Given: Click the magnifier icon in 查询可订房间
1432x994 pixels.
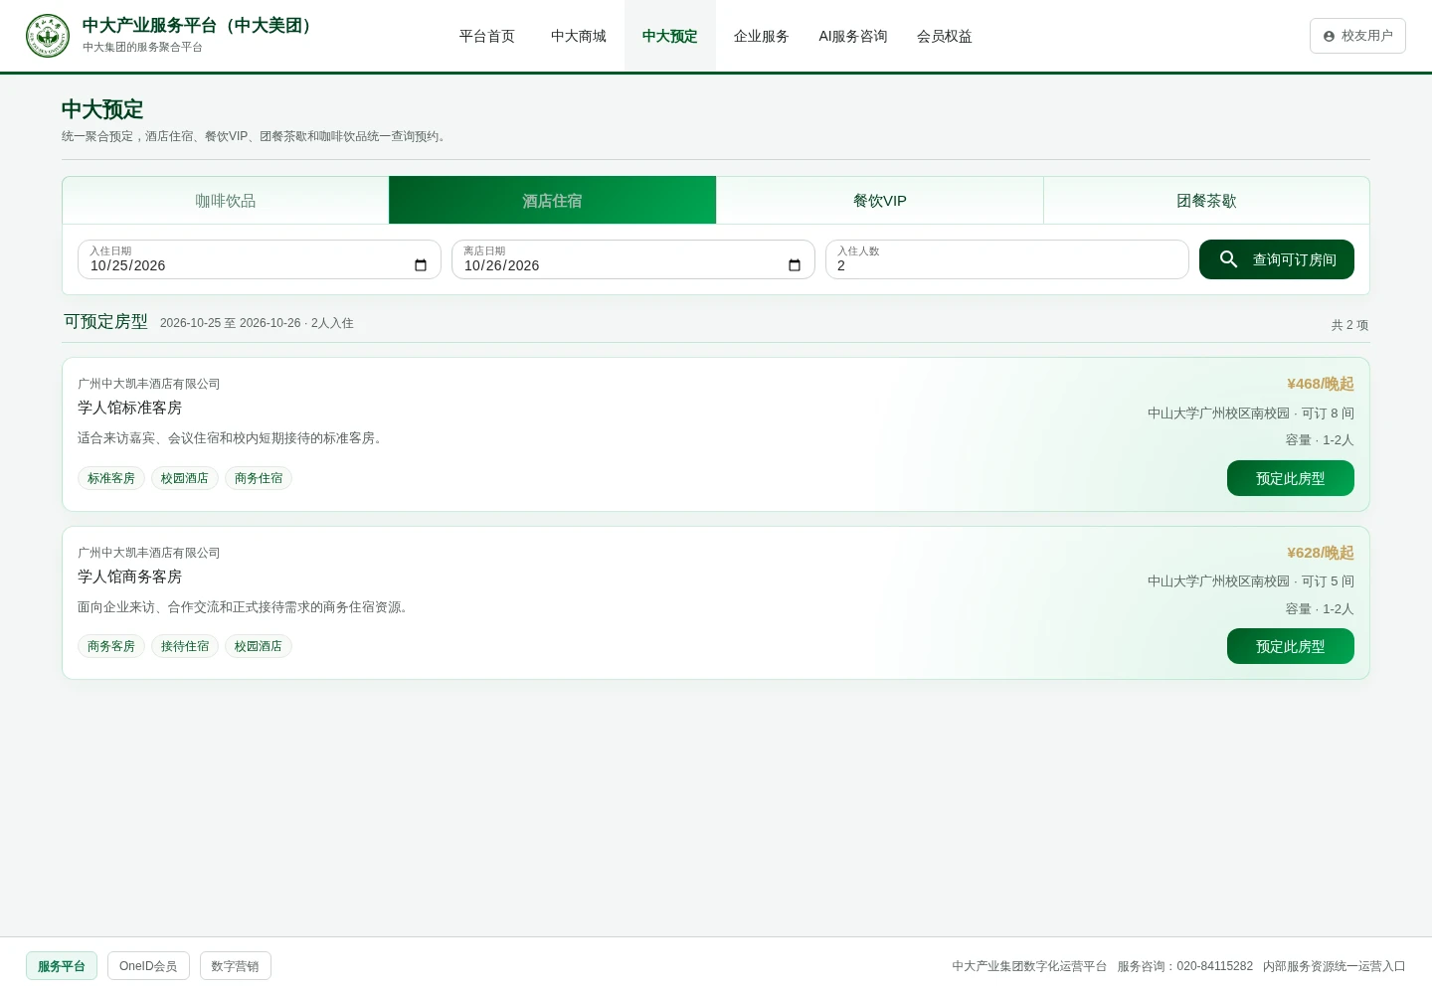Looking at the screenshot, I should pyautogui.click(x=1229, y=259).
